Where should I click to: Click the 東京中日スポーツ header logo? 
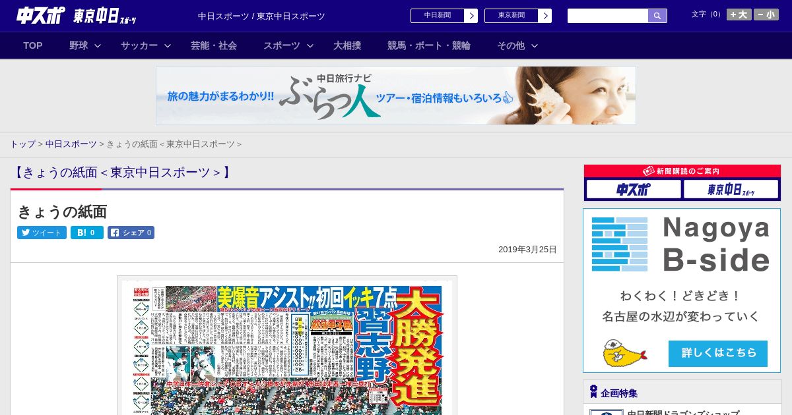105,16
